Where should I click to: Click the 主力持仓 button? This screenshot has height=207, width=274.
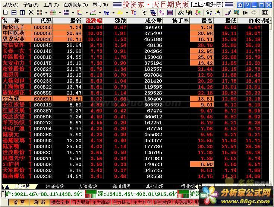tap(122, 203)
